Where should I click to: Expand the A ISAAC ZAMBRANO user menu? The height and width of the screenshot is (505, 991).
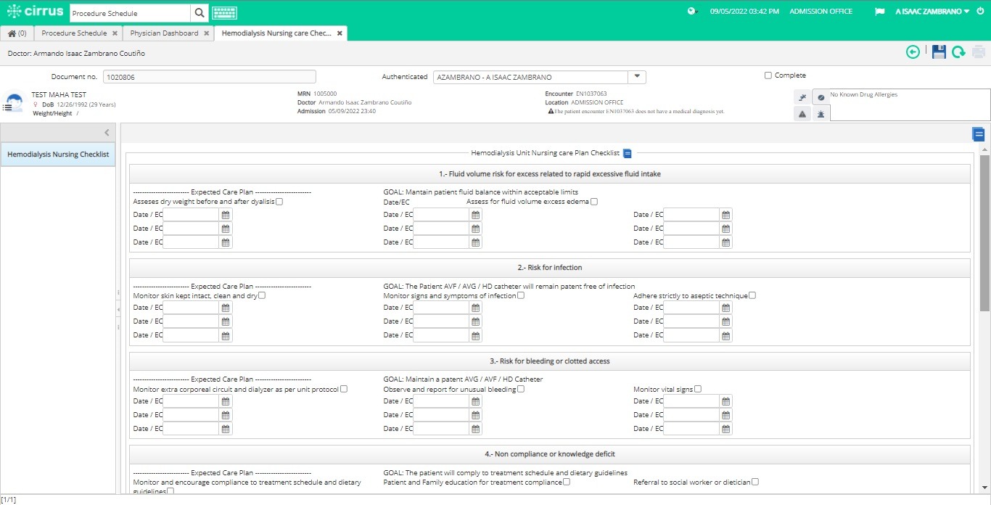point(932,12)
